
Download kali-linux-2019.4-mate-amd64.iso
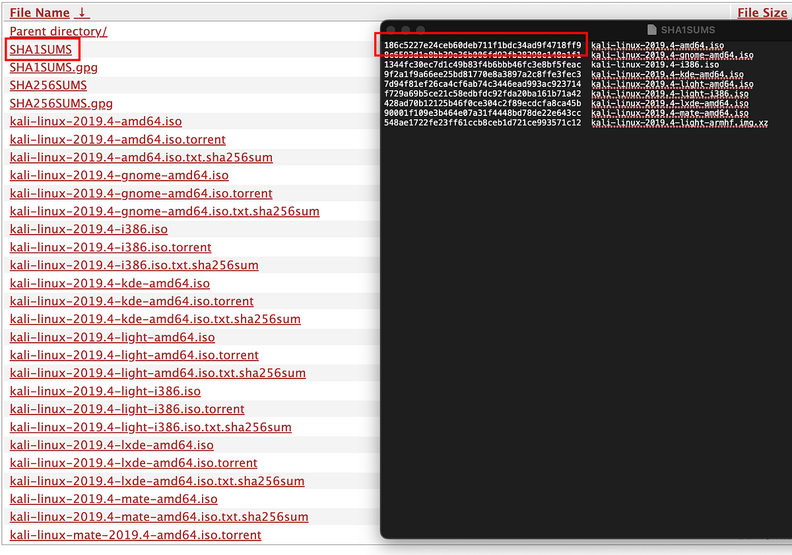113,499
